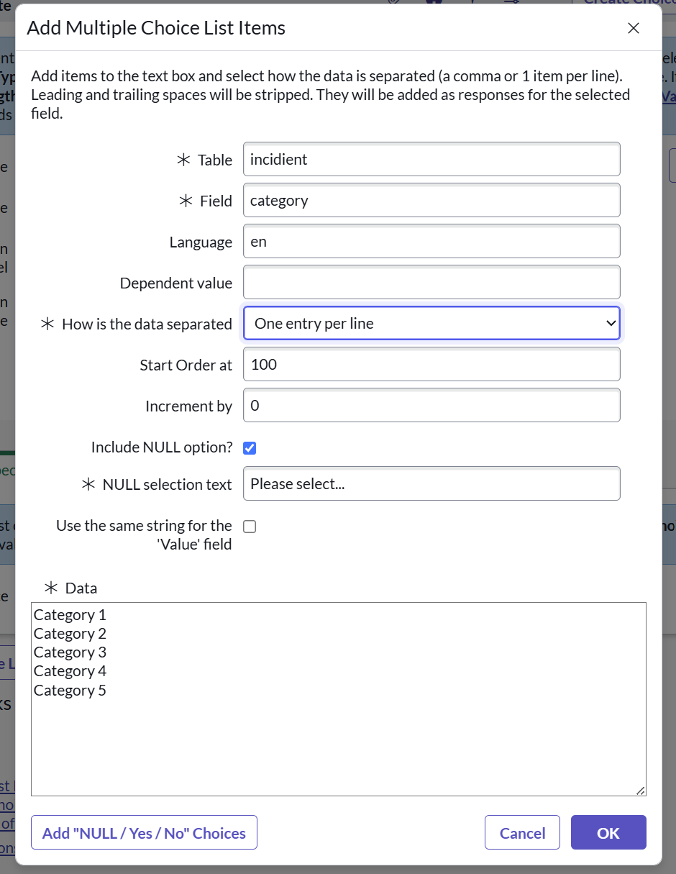Screen dimensions: 676x874
Task: Click the empty Dependent value input
Action: point(431,282)
